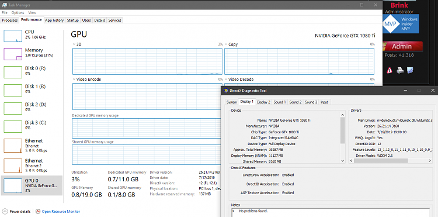The width and height of the screenshot is (438, 217).
Task: Open the System tab in DirectX tool
Action: (232, 102)
